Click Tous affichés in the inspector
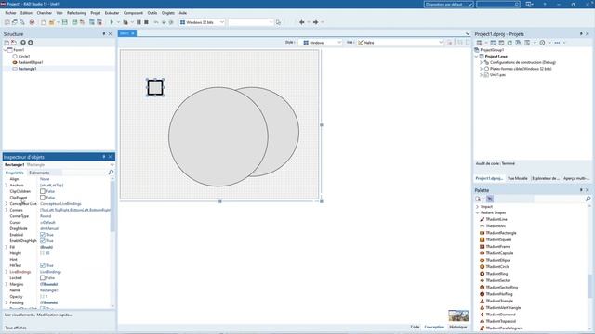Image resolution: width=595 pixels, height=334 pixels. 16,328
